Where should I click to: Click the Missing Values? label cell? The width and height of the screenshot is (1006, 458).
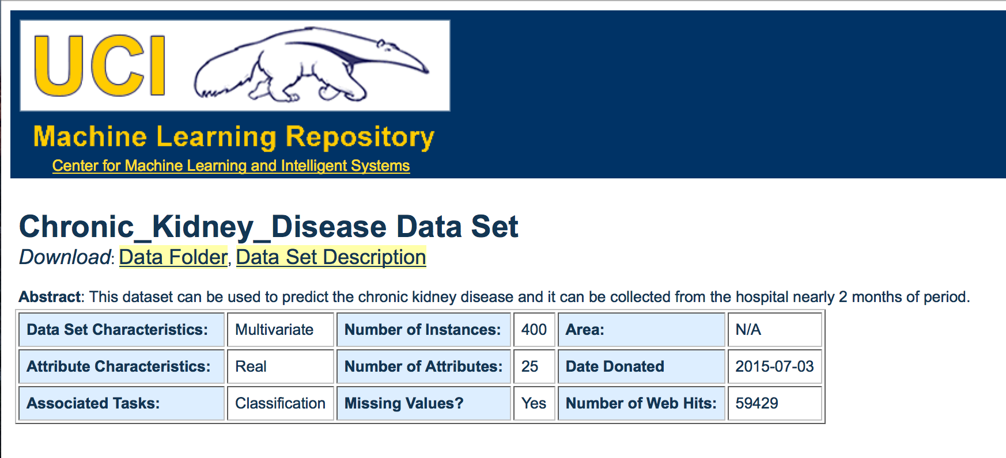click(x=423, y=403)
